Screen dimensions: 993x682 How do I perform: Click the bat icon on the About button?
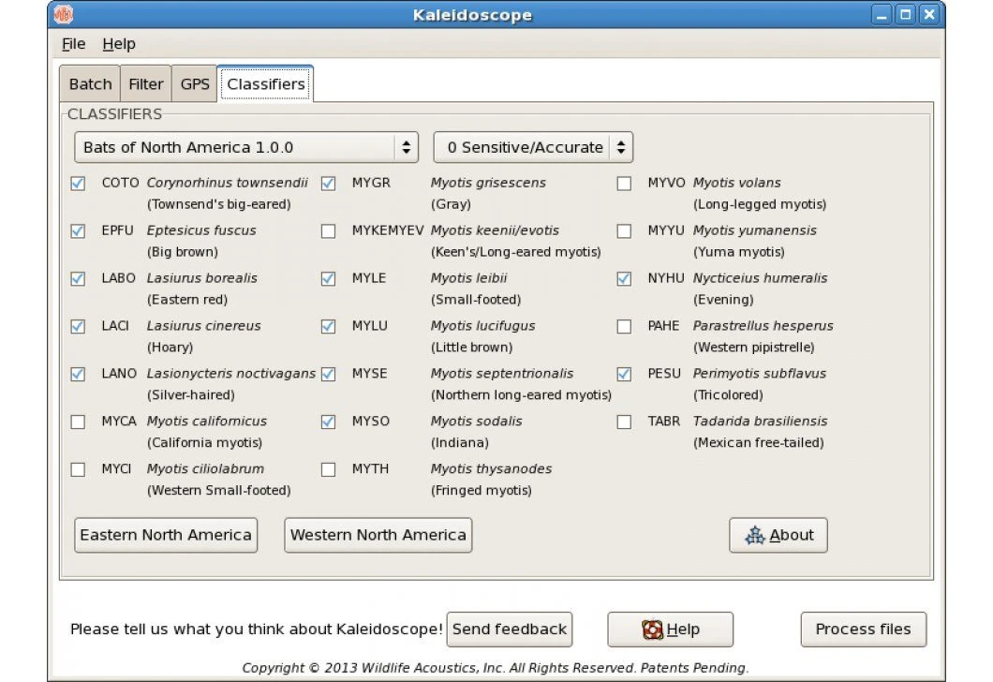point(755,535)
